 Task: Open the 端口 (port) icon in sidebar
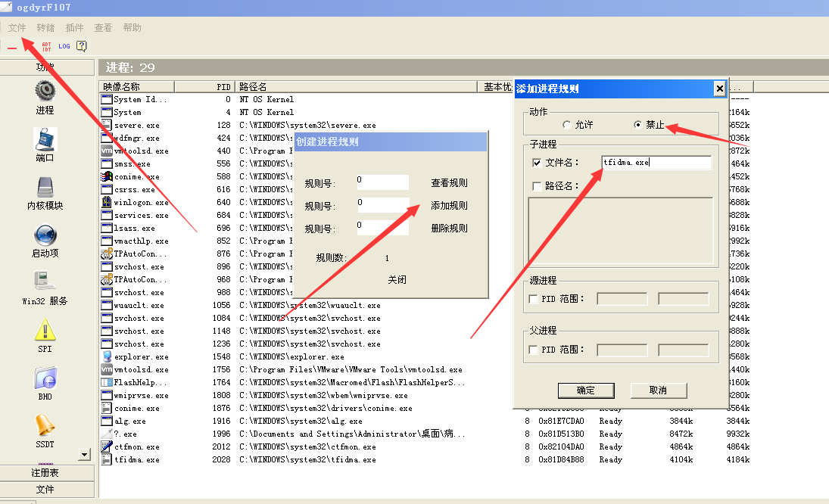[45, 139]
